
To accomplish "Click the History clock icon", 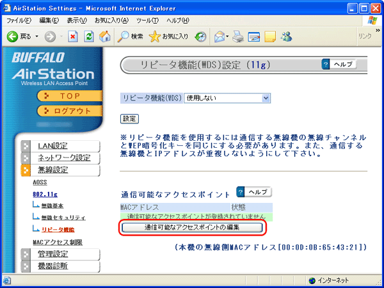I will click(200, 37).
